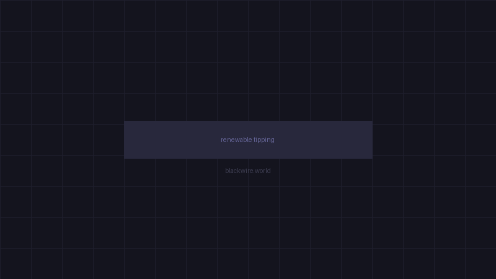Click the grid background left of bar
This screenshot has width=496, height=279.
[62, 139]
